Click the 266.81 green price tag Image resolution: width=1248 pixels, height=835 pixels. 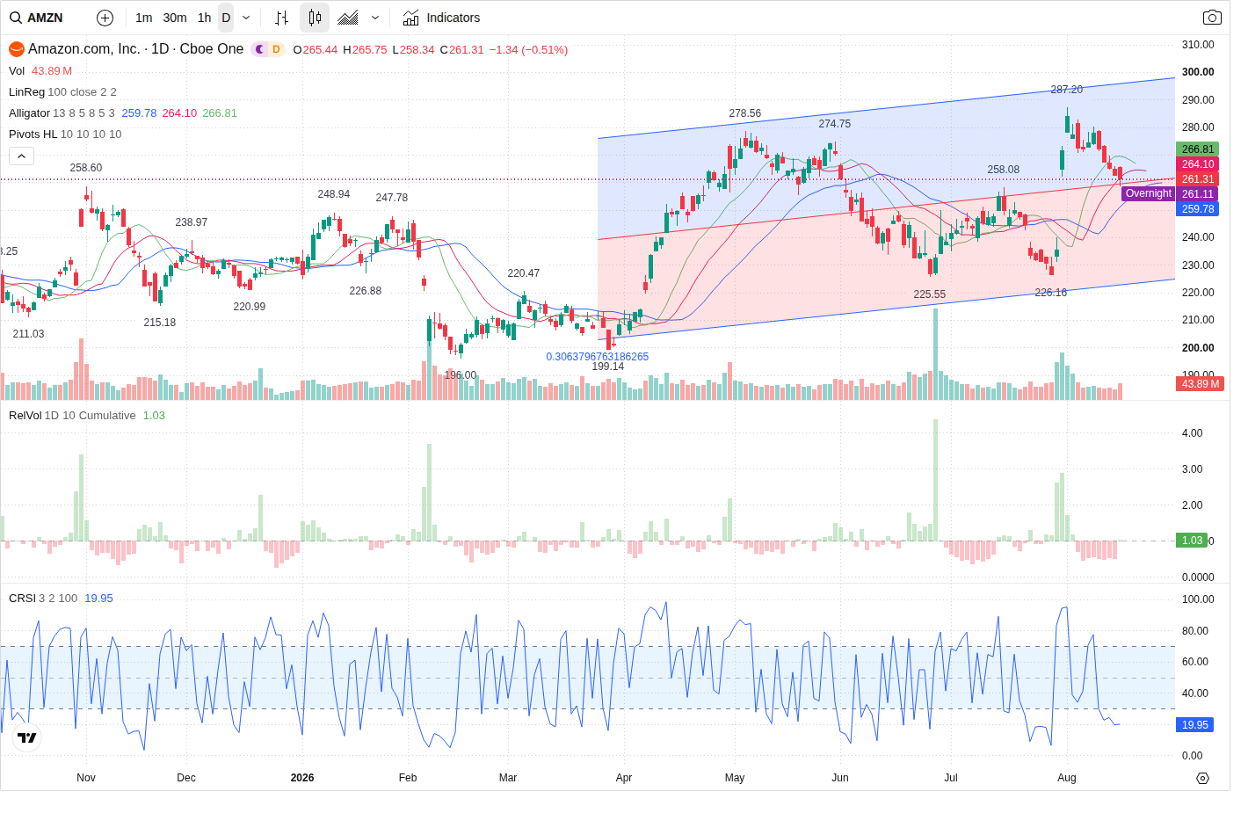coord(1197,149)
